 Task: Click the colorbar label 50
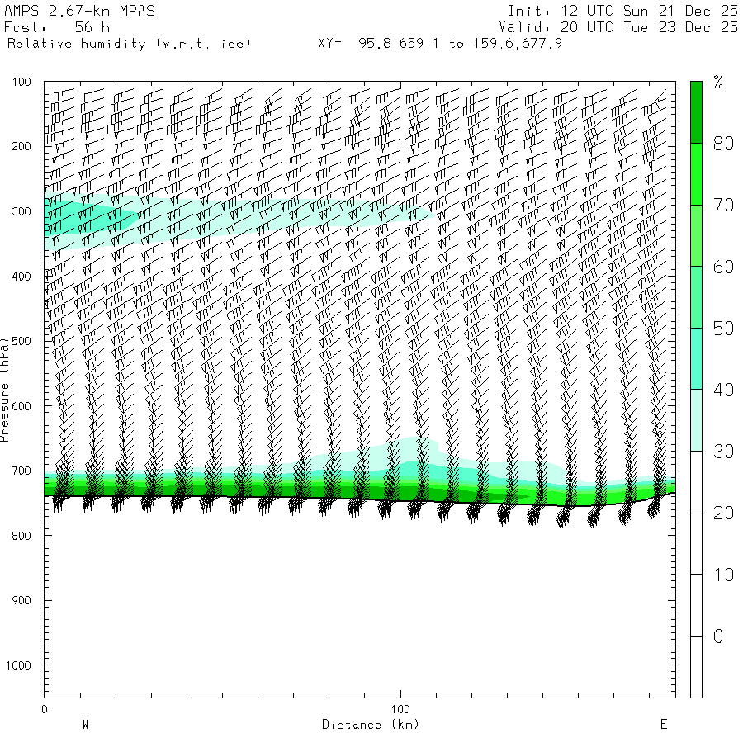click(x=723, y=329)
